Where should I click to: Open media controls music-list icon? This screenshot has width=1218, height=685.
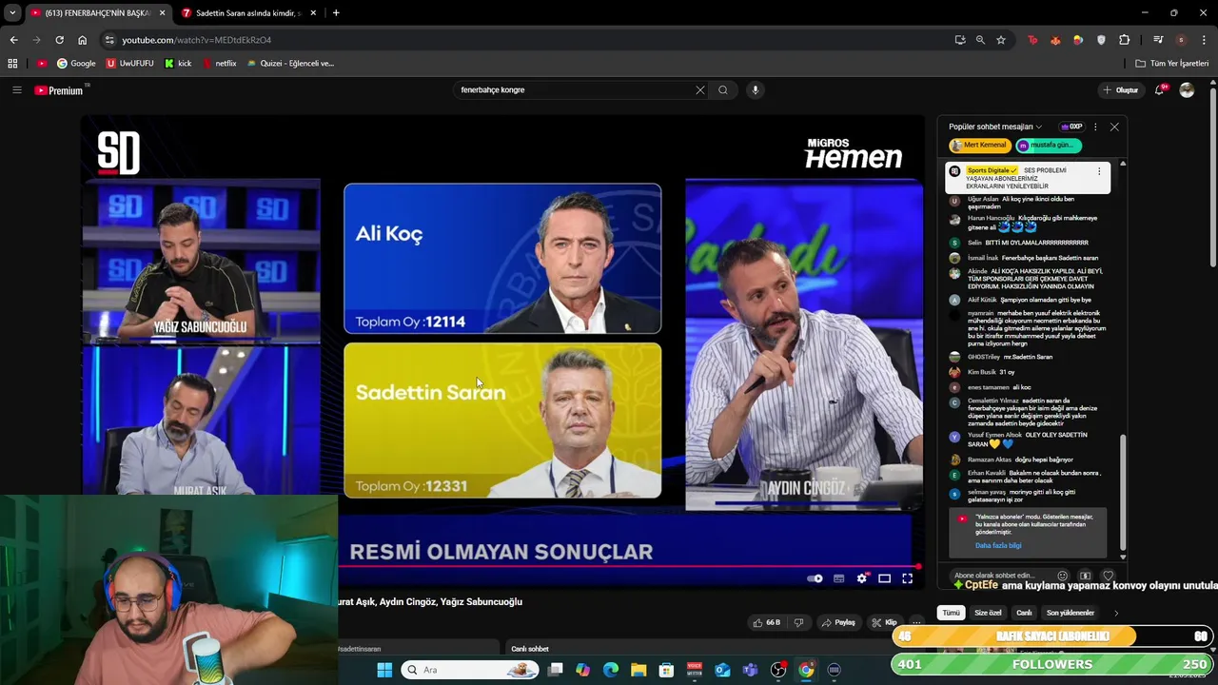[x=1158, y=40]
